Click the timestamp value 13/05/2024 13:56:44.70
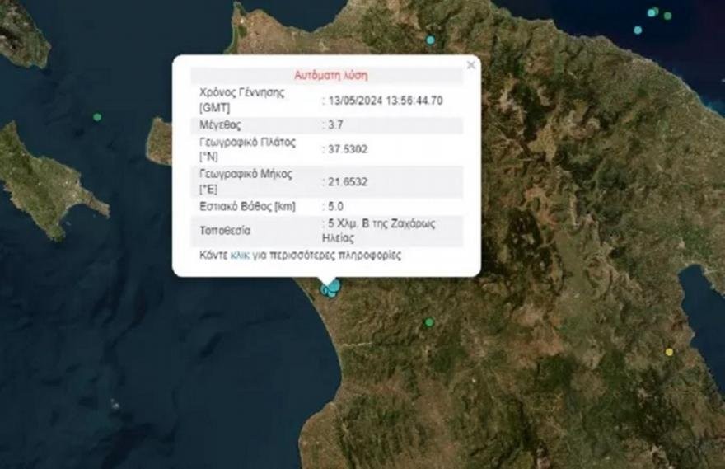The image size is (725, 469). pos(384,101)
